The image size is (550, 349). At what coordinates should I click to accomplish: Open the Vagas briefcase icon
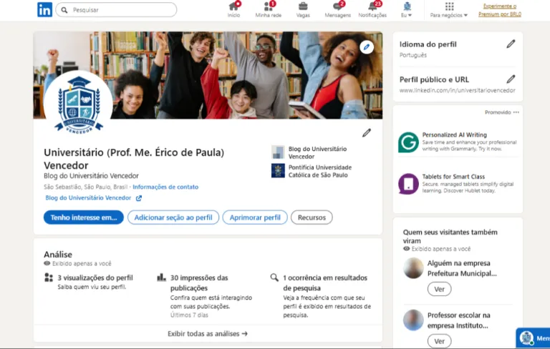(x=303, y=6)
